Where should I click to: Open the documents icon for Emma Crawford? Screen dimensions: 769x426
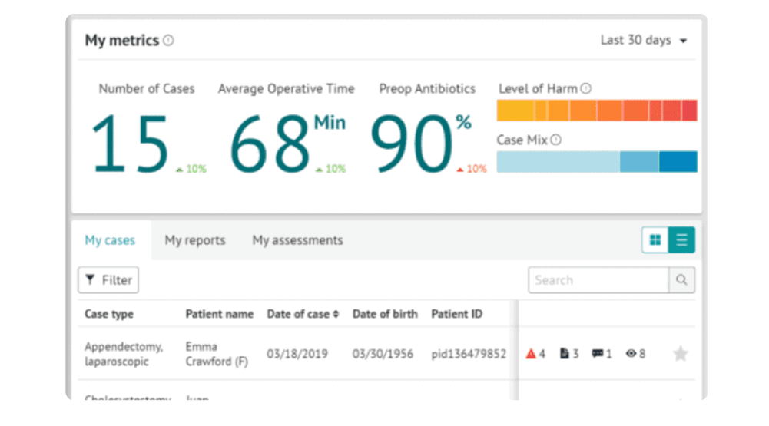point(565,353)
